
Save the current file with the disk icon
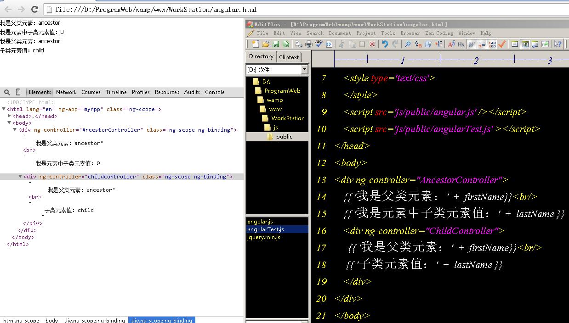pyautogui.click(x=276, y=44)
